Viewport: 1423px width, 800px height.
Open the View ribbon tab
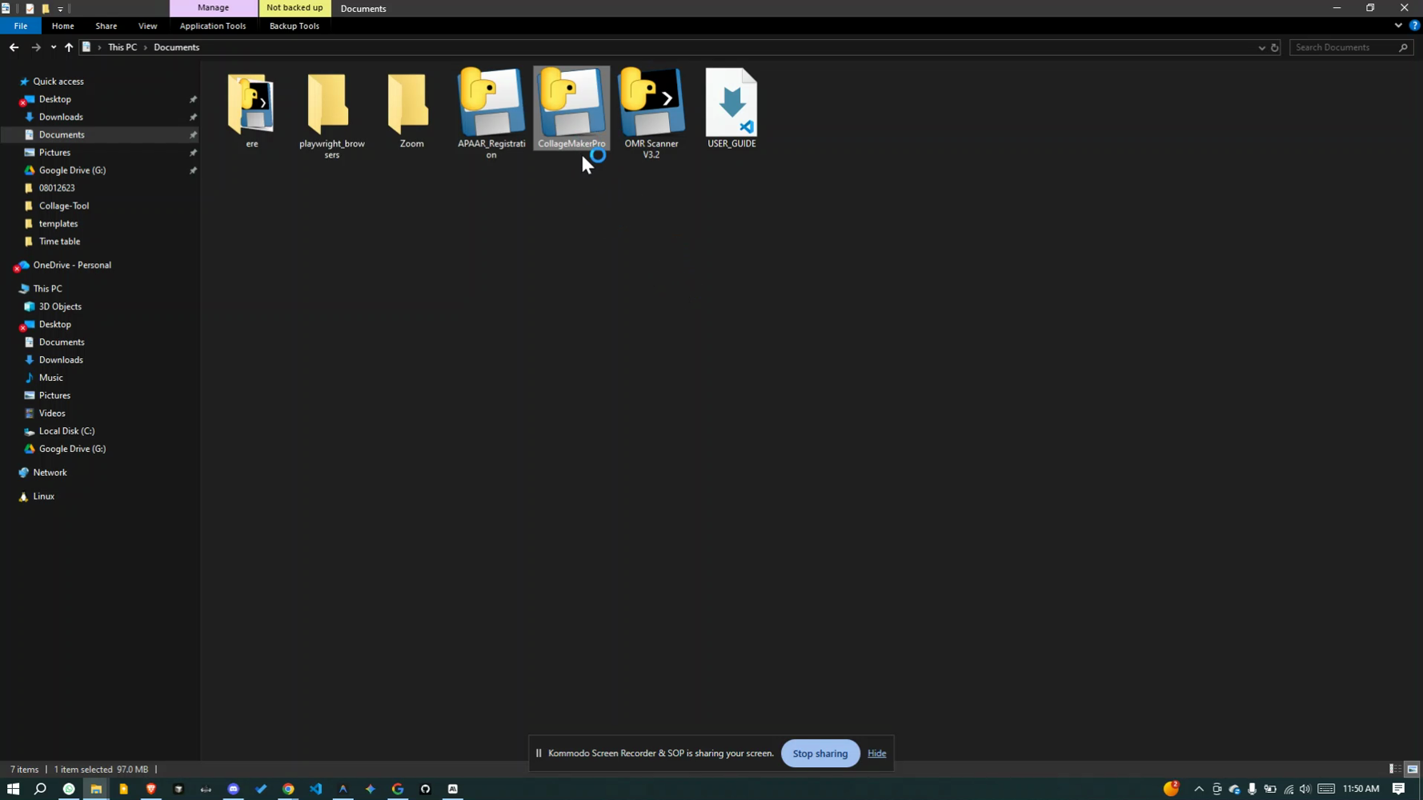point(147,26)
